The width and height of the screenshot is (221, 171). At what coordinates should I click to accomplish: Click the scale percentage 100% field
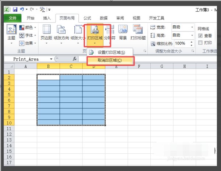point(182,43)
